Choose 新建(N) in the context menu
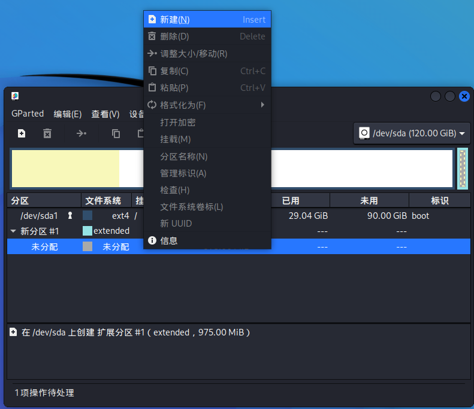 tap(207, 20)
